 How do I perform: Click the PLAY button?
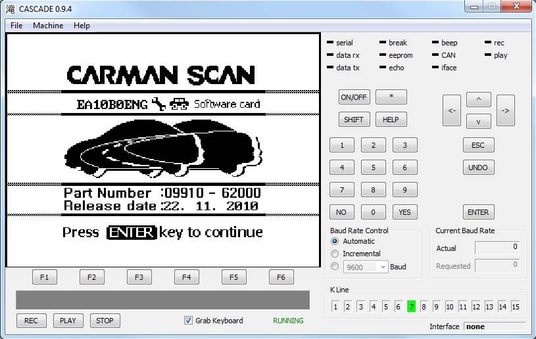click(68, 321)
